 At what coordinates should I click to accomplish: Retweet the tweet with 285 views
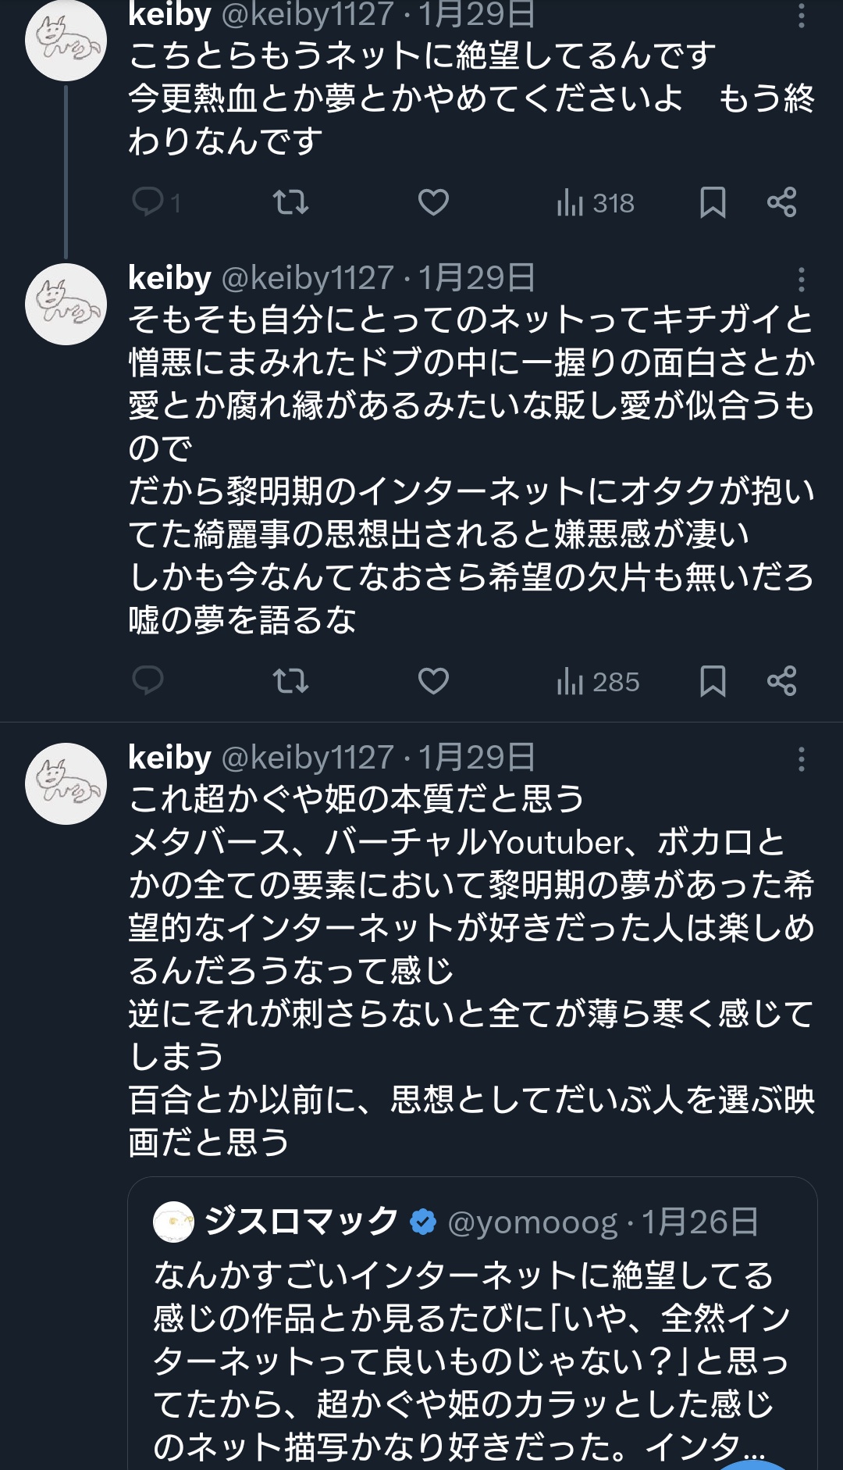coord(290,681)
